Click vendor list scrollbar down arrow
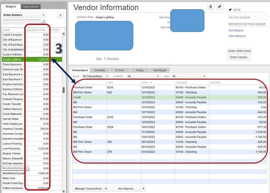This screenshot has height=193, width=270. pyautogui.click(x=63, y=191)
